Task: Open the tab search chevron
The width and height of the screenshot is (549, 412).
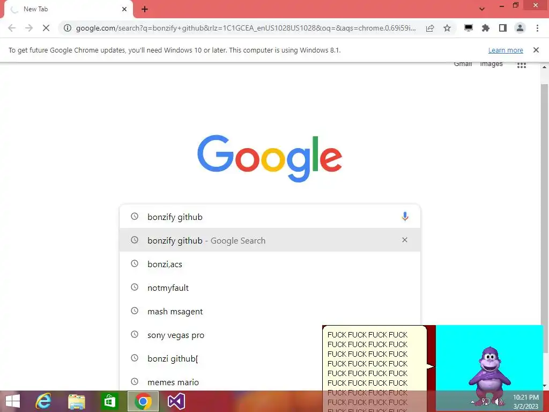Action: point(482,9)
